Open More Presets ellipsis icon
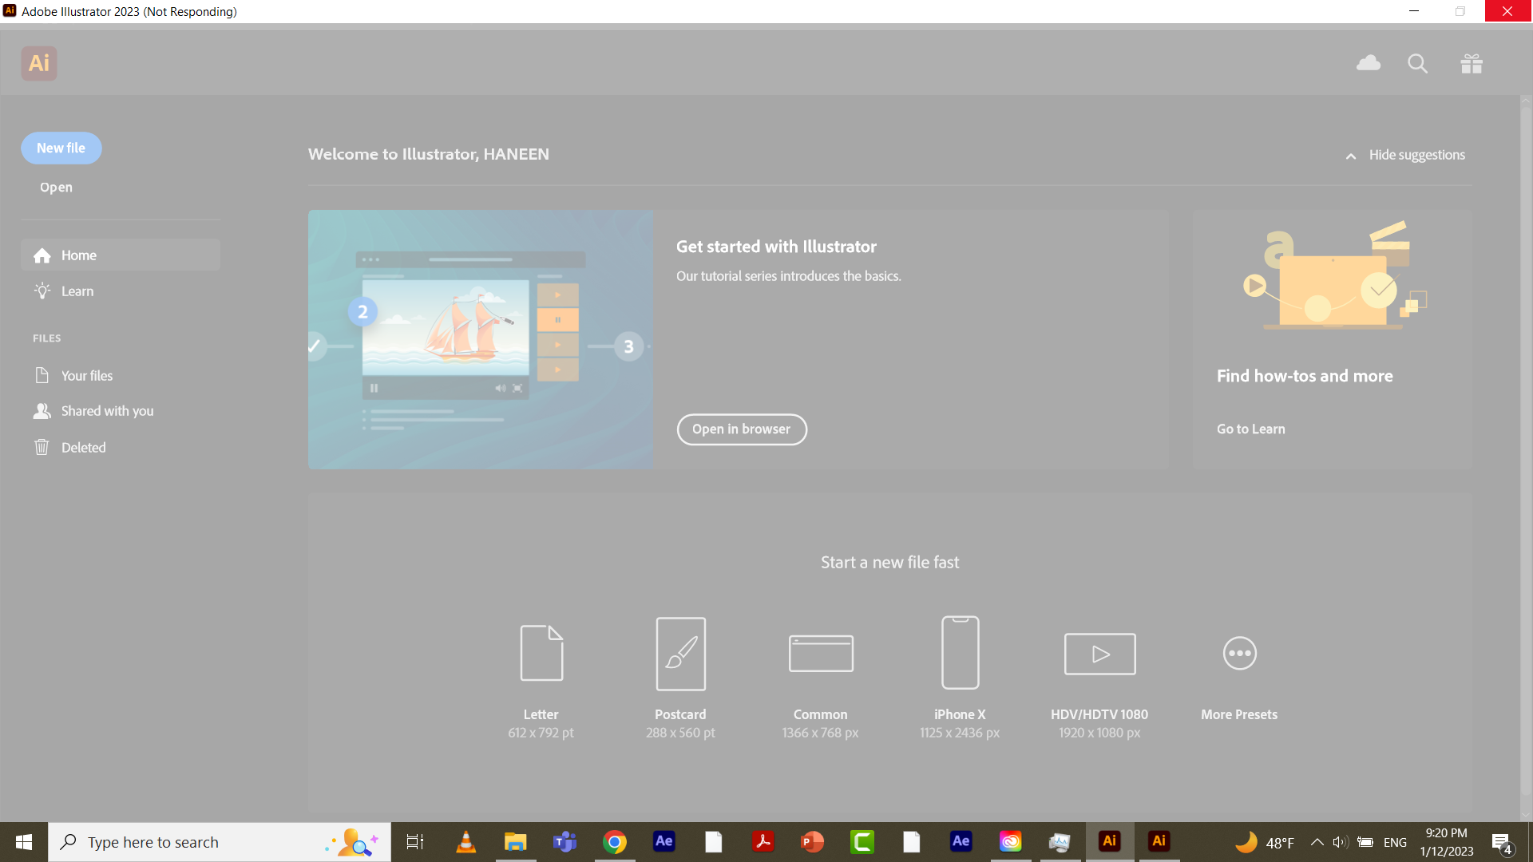 pyautogui.click(x=1240, y=654)
